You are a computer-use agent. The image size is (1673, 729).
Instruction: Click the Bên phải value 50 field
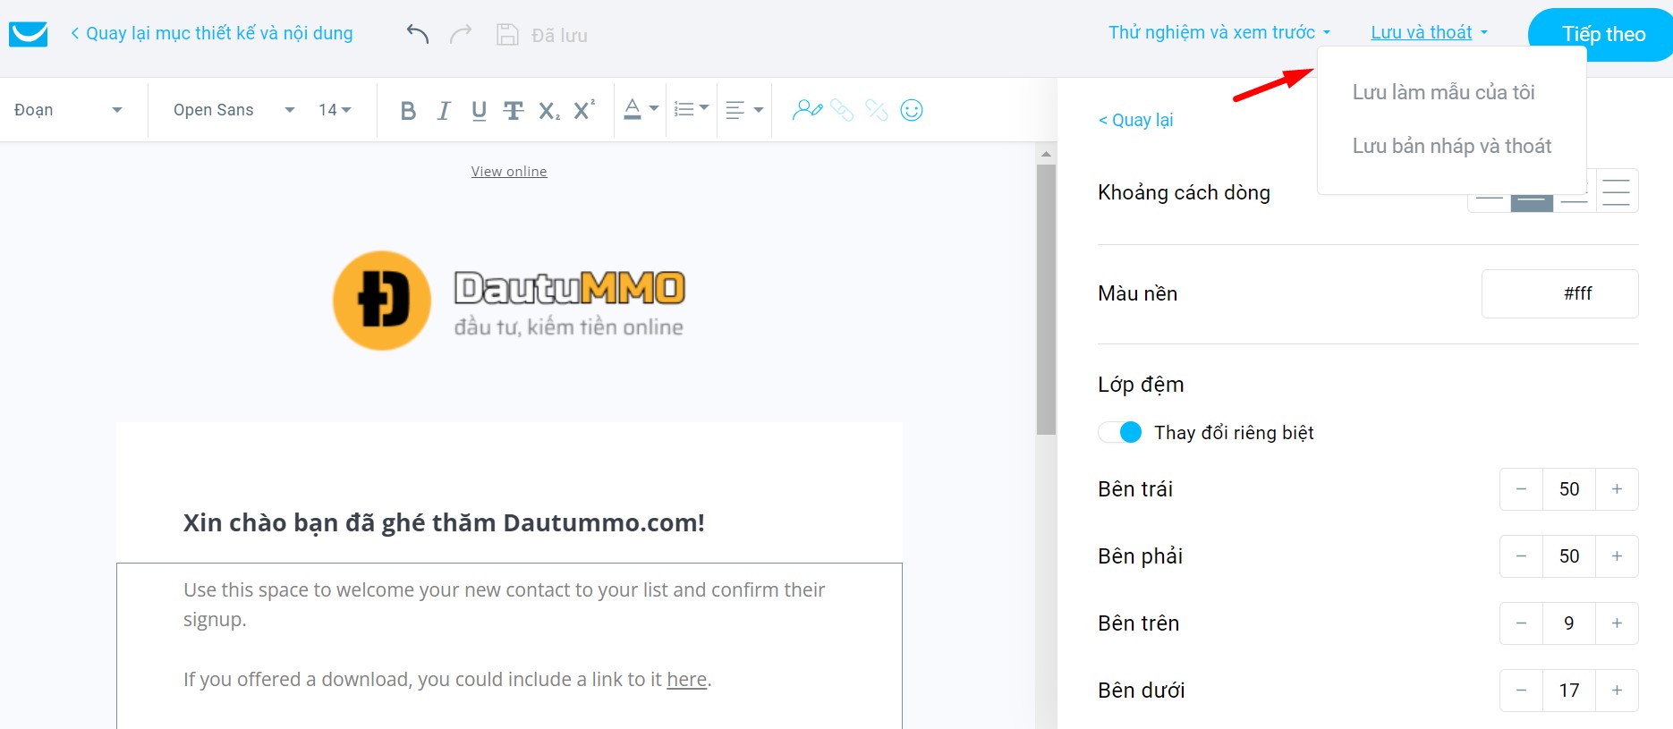point(1569,556)
